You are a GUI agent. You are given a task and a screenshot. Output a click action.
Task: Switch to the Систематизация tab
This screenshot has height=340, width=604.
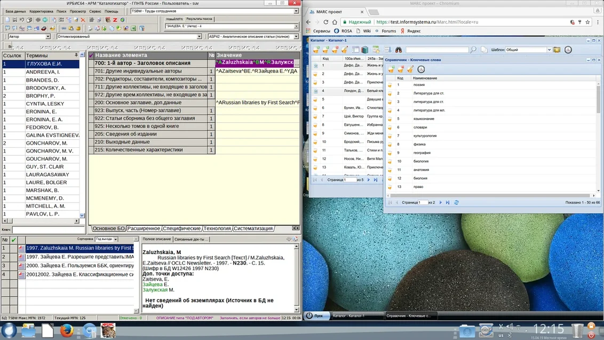tap(253, 228)
